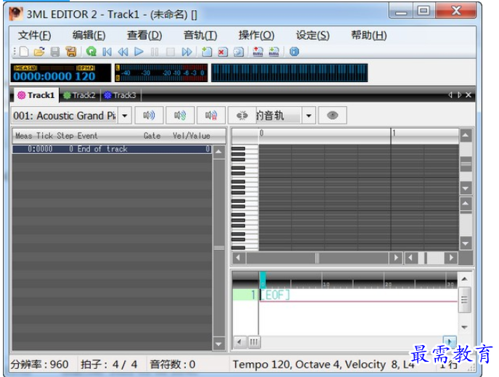Click the orange save-as disk icon
The image size is (499, 377).
tap(70, 52)
